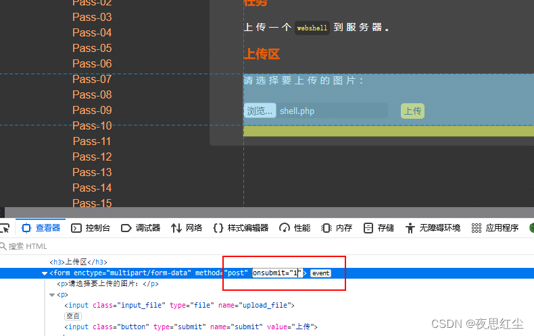Activate the element picker icon
The image size is (534, 336).
point(5,228)
